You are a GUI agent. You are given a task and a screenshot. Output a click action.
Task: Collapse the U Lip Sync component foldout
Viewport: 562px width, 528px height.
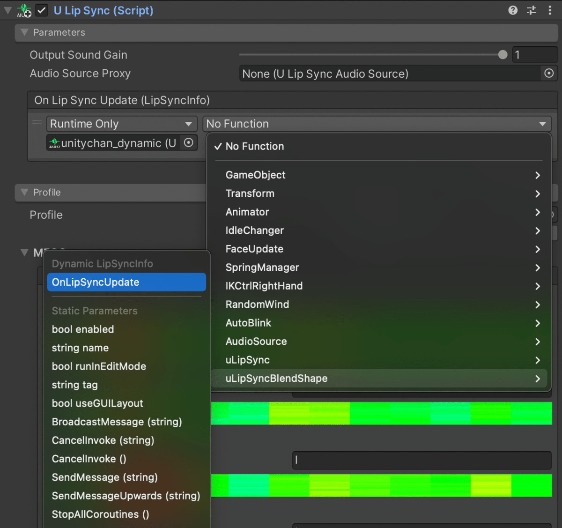point(7,10)
